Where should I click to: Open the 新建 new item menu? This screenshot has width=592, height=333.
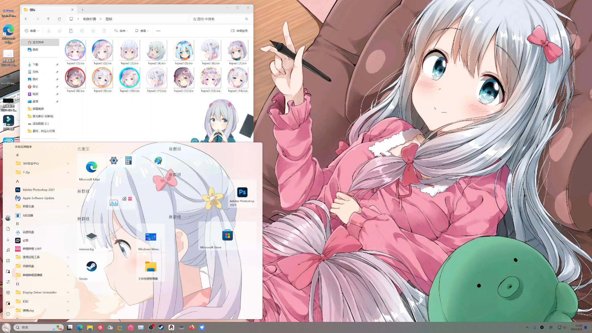32,31
